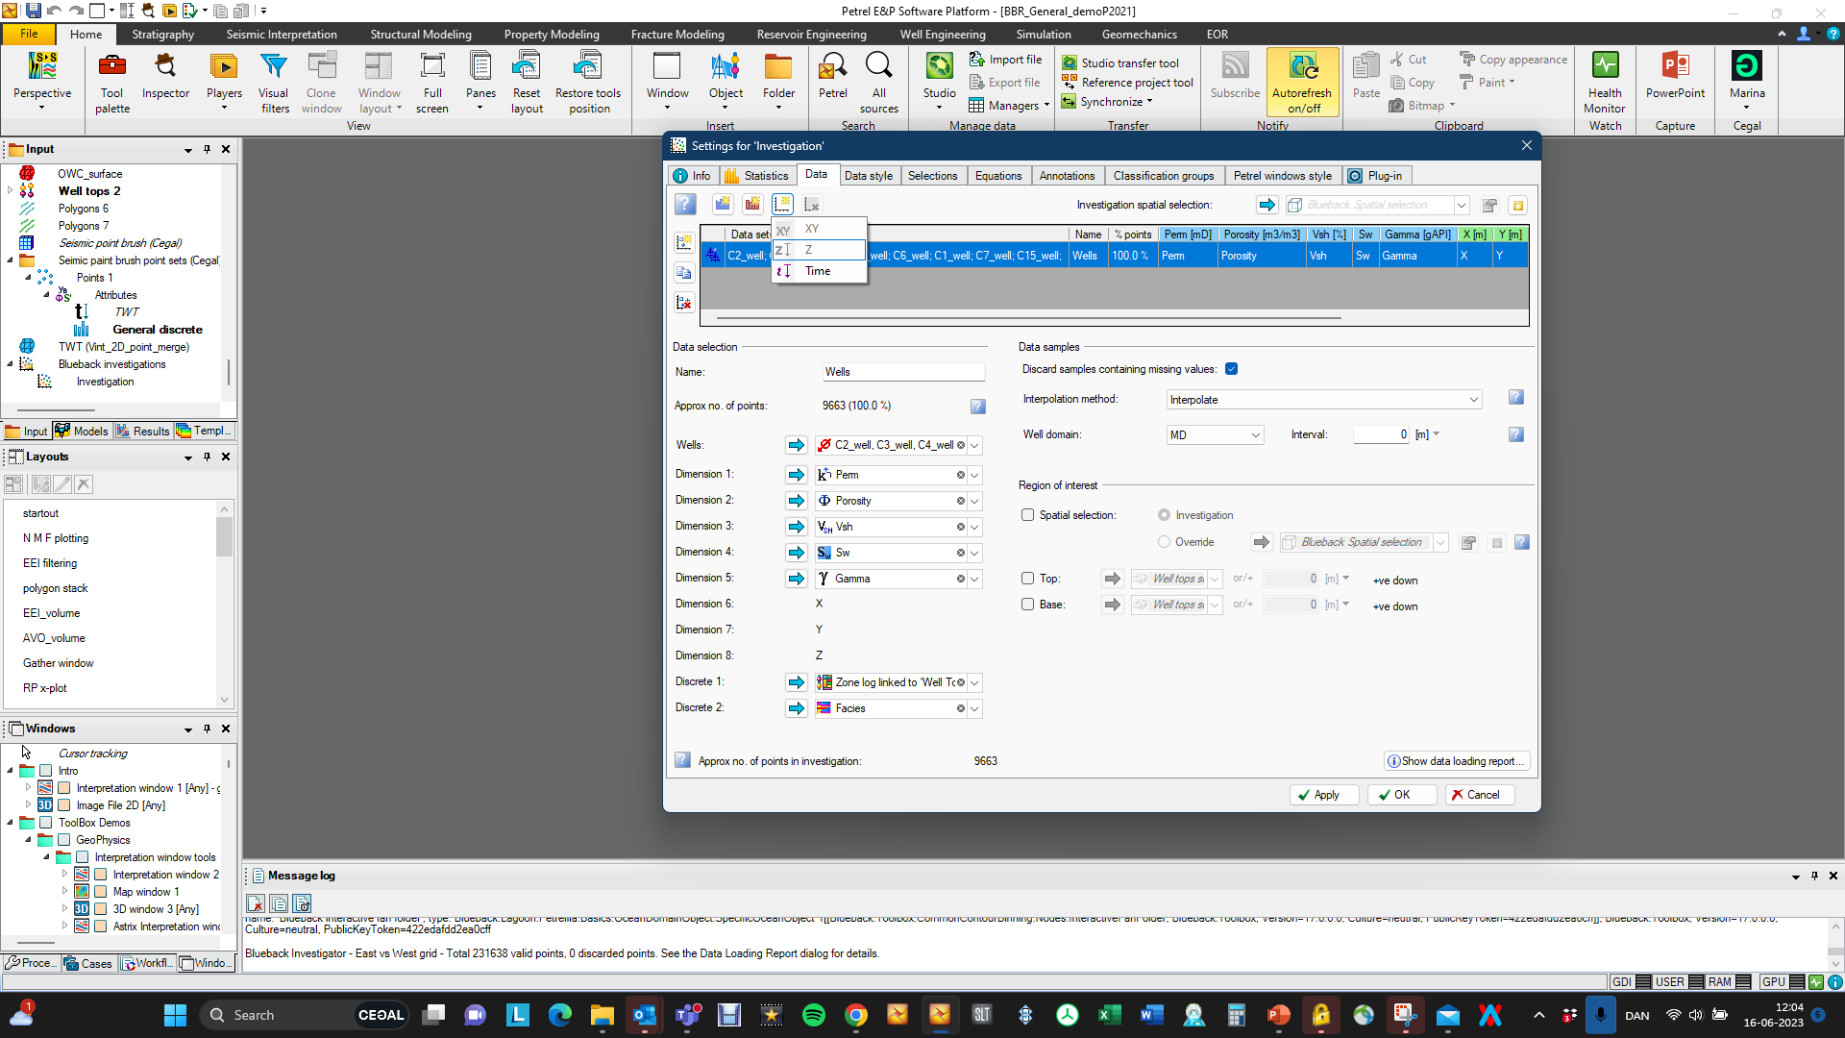Open the Interpolation method dropdown
1845x1038 pixels.
[x=1324, y=400]
